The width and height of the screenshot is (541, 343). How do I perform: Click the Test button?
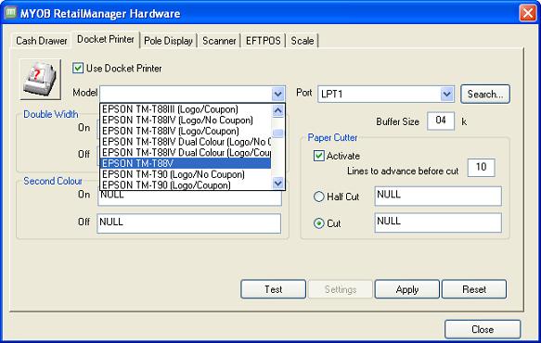point(273,289)
